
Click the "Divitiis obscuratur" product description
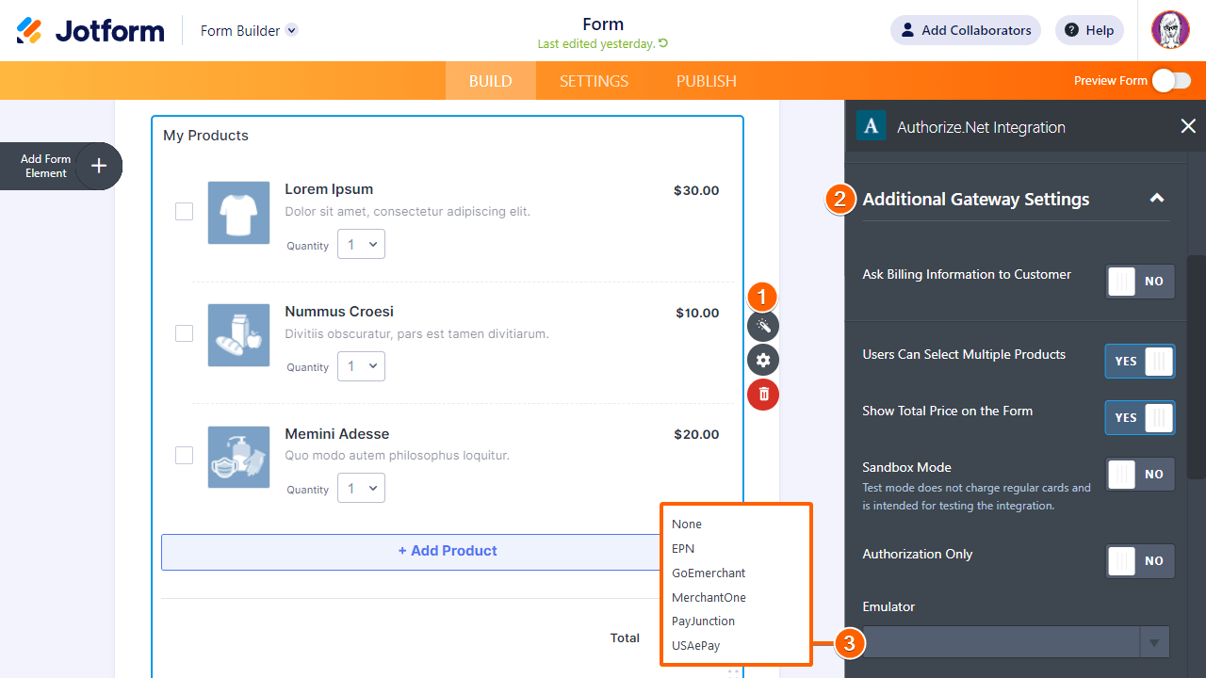416,333
